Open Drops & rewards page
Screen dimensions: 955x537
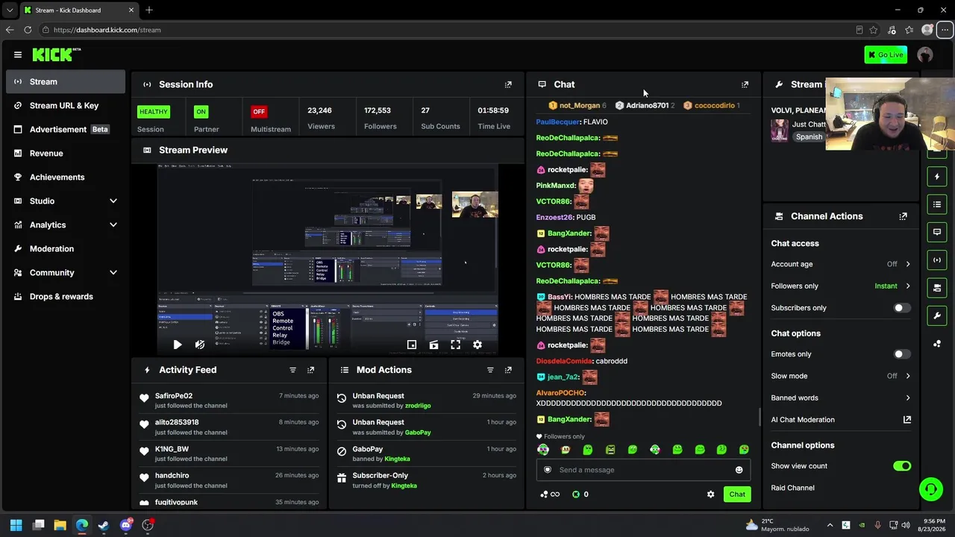[66, 296]
